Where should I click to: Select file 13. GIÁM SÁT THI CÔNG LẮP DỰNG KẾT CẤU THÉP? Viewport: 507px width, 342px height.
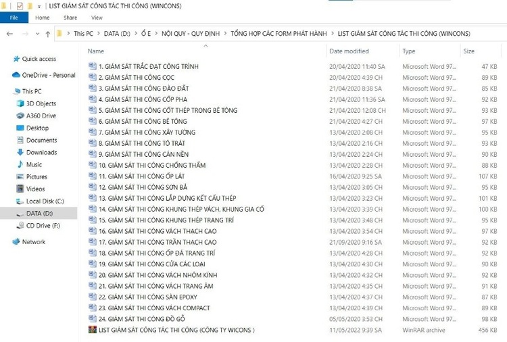(167, 198)
